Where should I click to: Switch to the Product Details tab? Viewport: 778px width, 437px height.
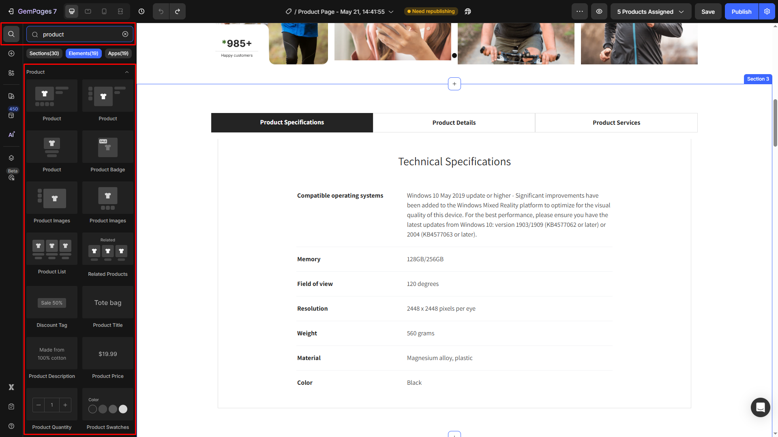point(454,122)
